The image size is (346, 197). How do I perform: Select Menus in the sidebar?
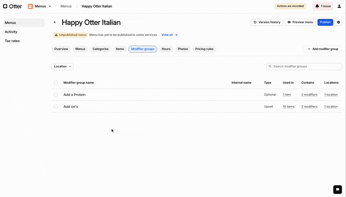(24, 23)
